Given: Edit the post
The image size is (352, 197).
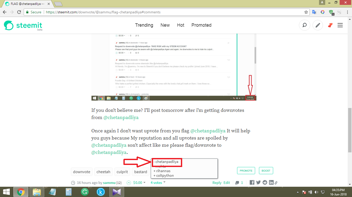Looking at the screenshot, I should pyautogui.click(x=227, y=183).
